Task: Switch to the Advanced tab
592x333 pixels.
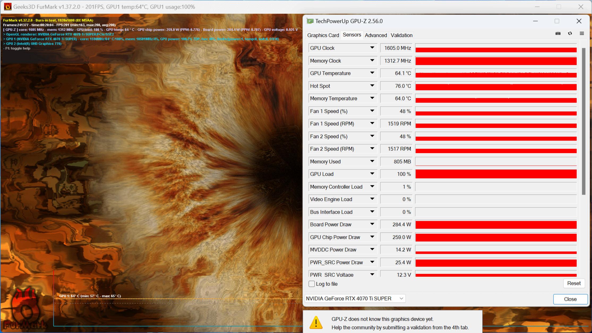Action: pos(375,35)
